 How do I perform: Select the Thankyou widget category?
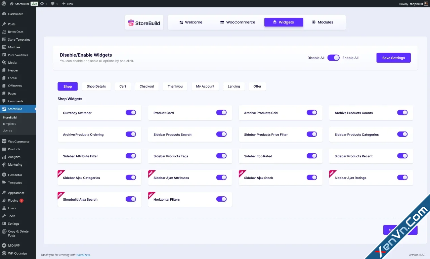(175, 86)
